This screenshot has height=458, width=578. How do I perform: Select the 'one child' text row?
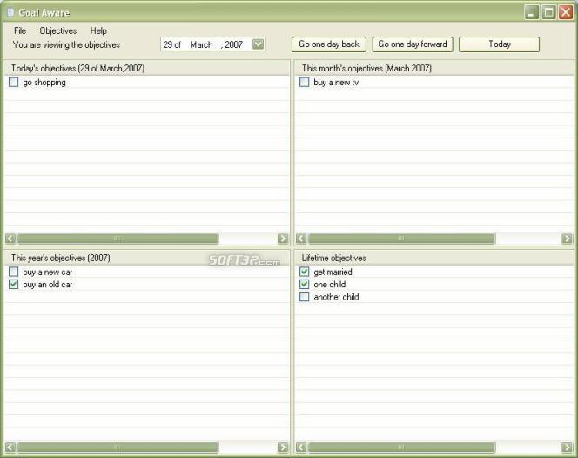click(x=330, y=285)
